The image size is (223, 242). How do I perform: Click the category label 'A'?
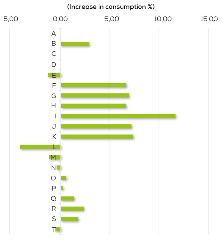click(54, 33)
